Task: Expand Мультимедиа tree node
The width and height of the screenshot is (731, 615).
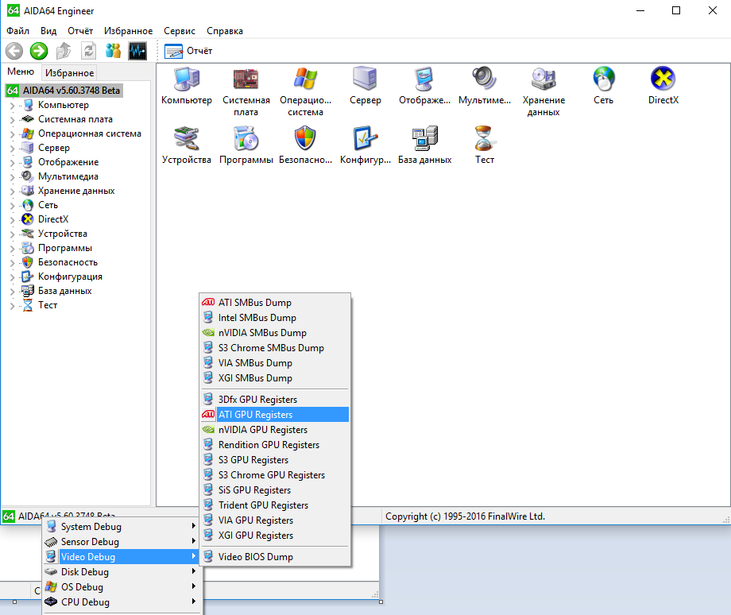Action: [x=12, y=177]
